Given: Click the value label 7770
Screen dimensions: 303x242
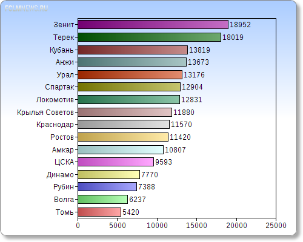Looking at the screenshot, I should [x=150, y=175].
